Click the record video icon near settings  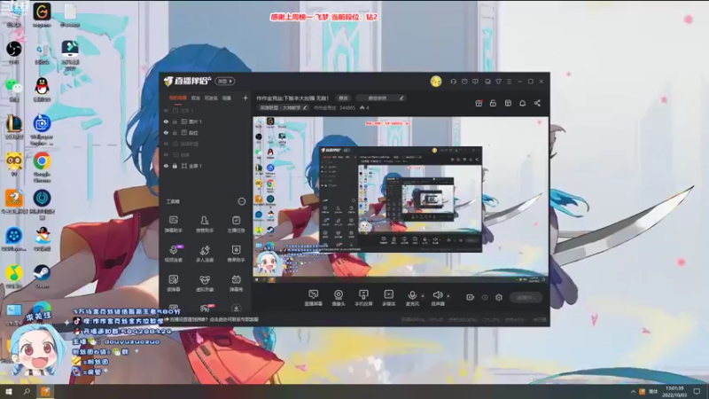pos(471,297)
